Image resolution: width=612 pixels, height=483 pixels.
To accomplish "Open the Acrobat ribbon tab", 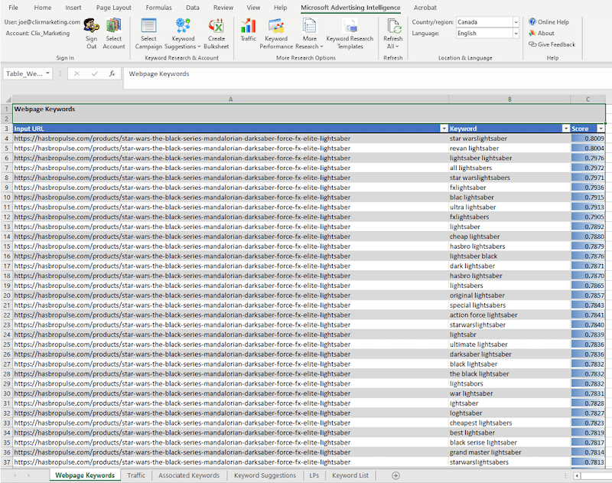I will (425, 8).
